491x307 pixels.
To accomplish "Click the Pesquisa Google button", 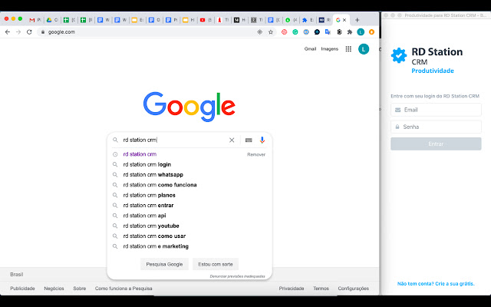I will [164, 264].
